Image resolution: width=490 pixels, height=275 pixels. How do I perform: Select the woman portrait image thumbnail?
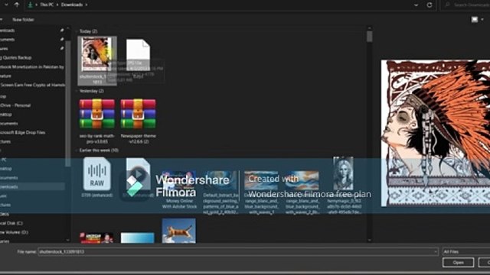[x=343, y=173]
